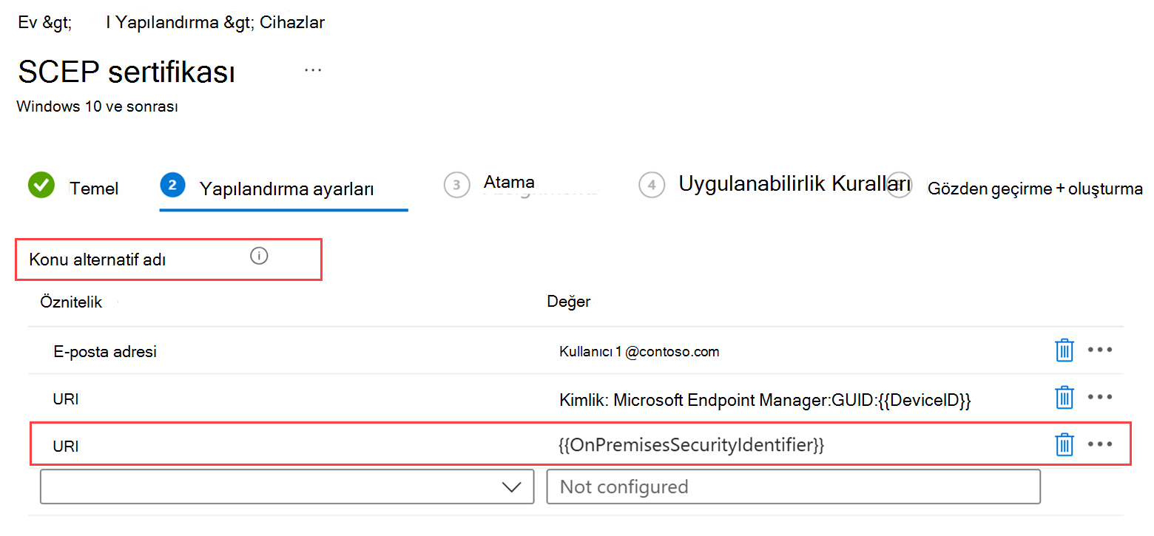Select step 3 Atama circle indicator
Image resolution: width=1154 pixels, height=536 pixels.
(456, 186)
